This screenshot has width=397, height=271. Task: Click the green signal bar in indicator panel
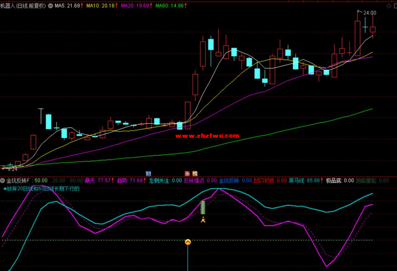203,207
